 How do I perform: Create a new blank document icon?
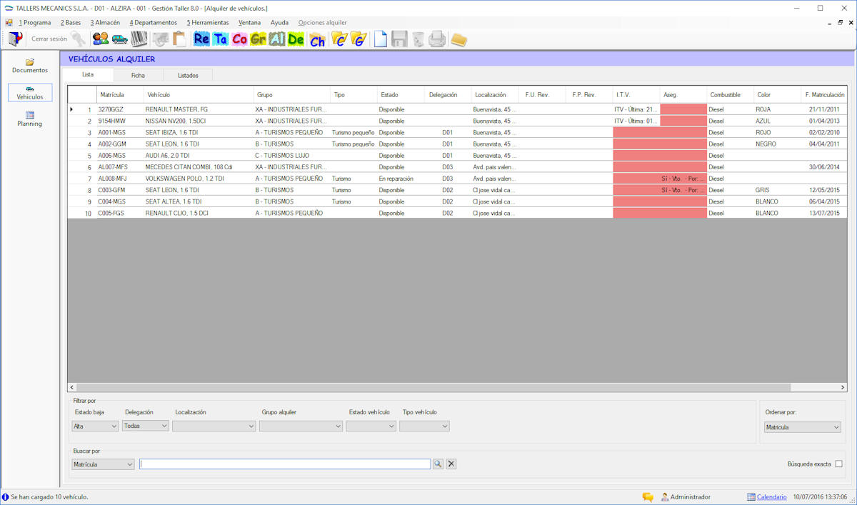coord(381,39)
